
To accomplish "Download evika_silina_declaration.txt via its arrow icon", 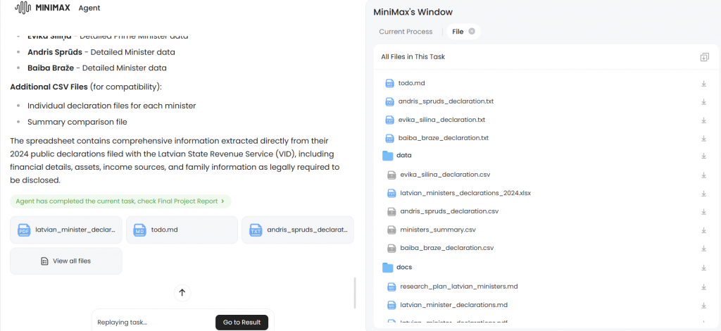I will click(703, 120).
